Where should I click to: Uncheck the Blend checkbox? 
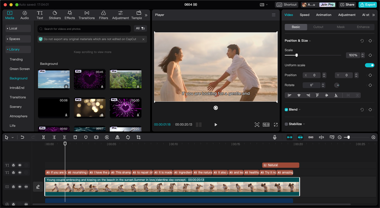click(x=286, y=109)
